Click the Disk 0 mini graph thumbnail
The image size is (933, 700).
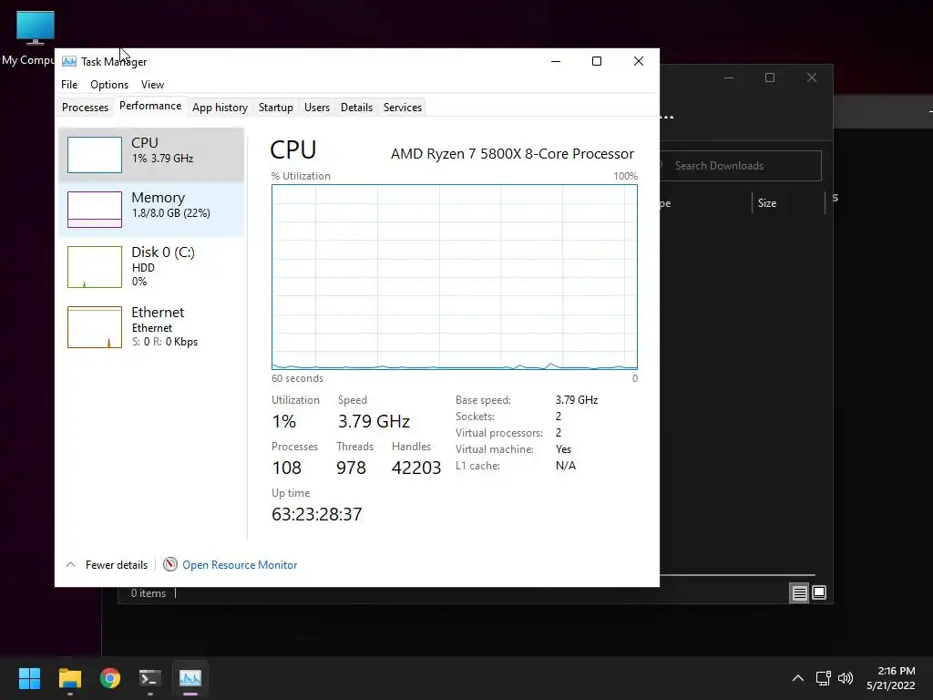[95, 267]
